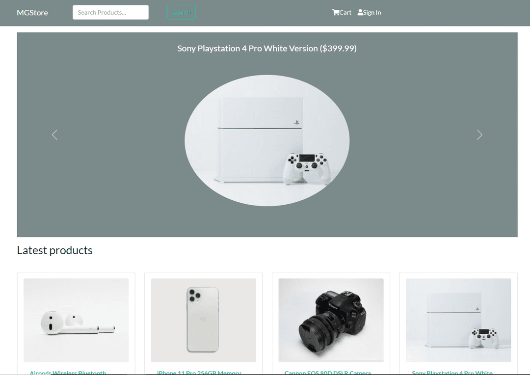The height and width of the screenshot is (375, 530).
Task: Go to previous carousel slide arrow
Action: click(x=55, y=134)
